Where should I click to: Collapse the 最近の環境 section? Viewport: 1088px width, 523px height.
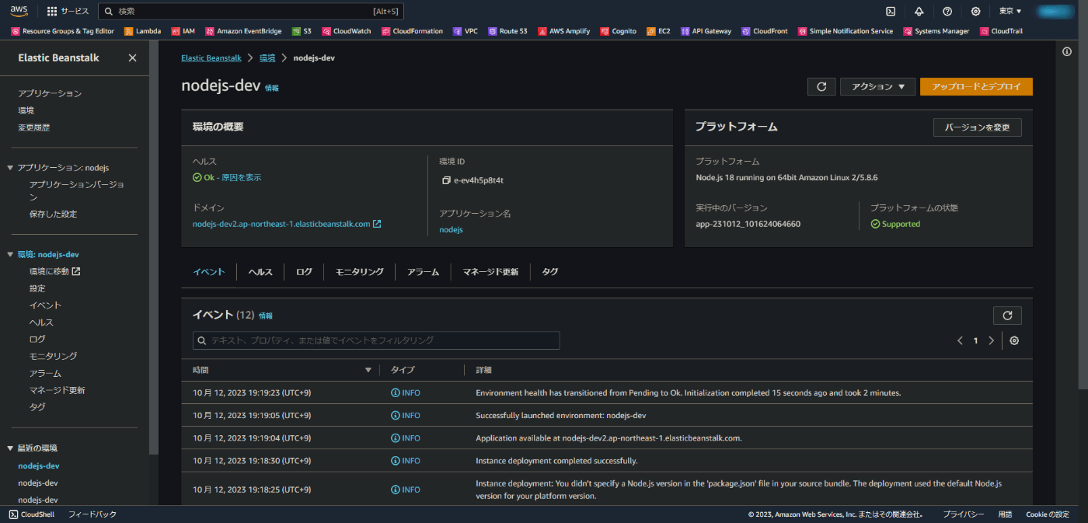coord(10,448)
